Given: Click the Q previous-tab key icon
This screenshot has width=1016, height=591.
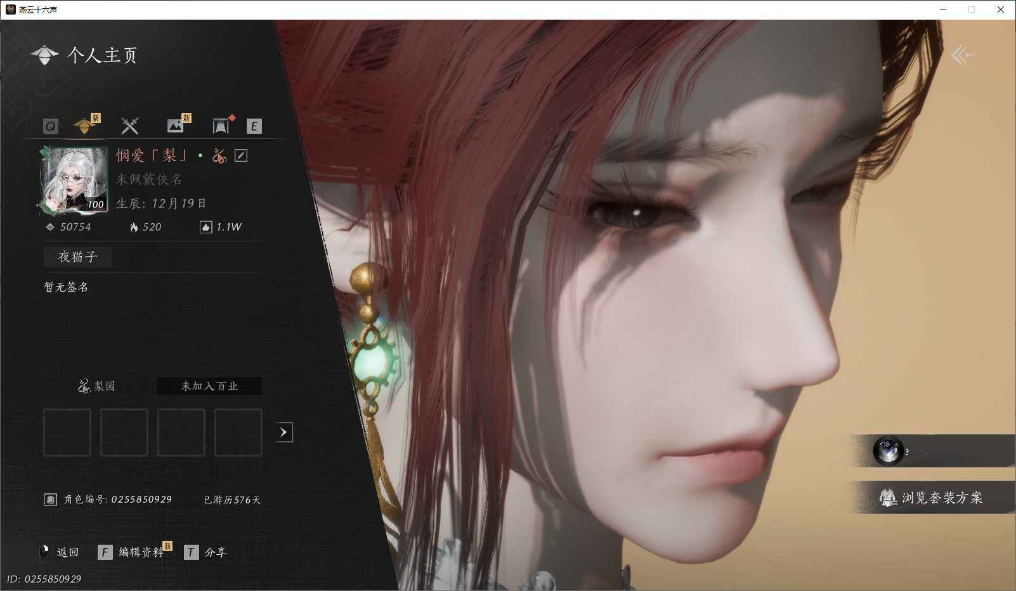Looking at the screenshot, I should pos(51,126).
